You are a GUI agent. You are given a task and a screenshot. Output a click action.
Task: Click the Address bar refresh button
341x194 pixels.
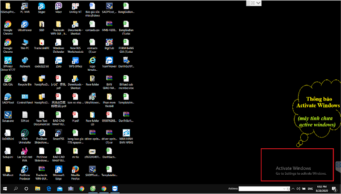288,189
